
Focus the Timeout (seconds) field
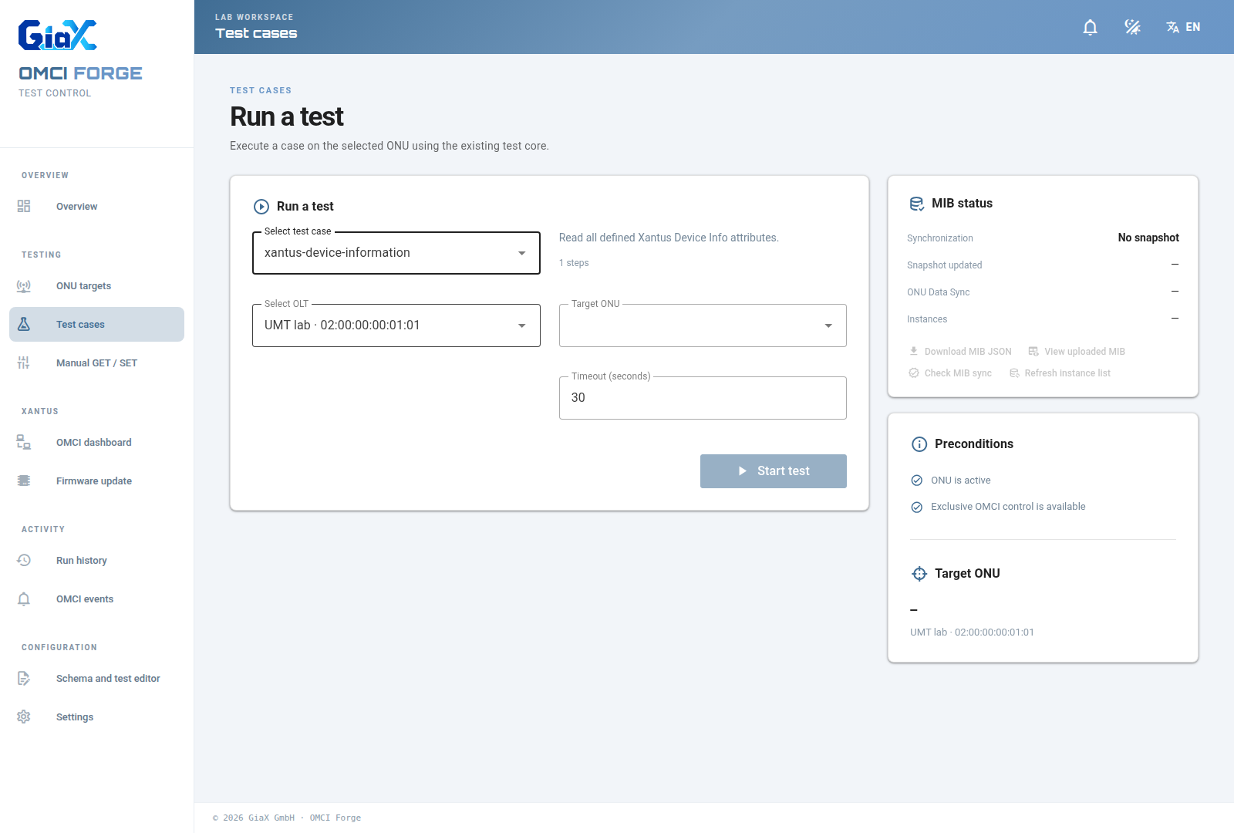[703, 398]
